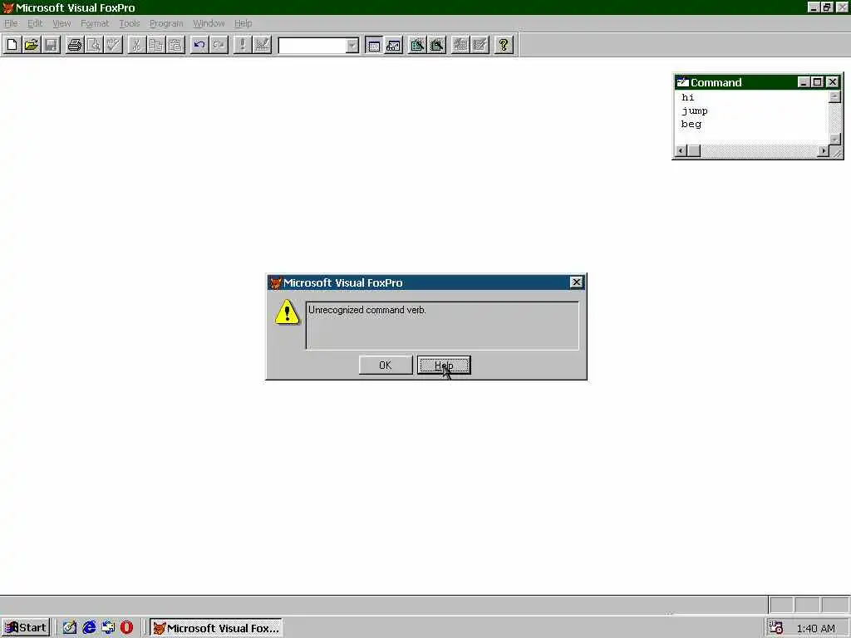Click the New file toolbar icon

[12, 45]
